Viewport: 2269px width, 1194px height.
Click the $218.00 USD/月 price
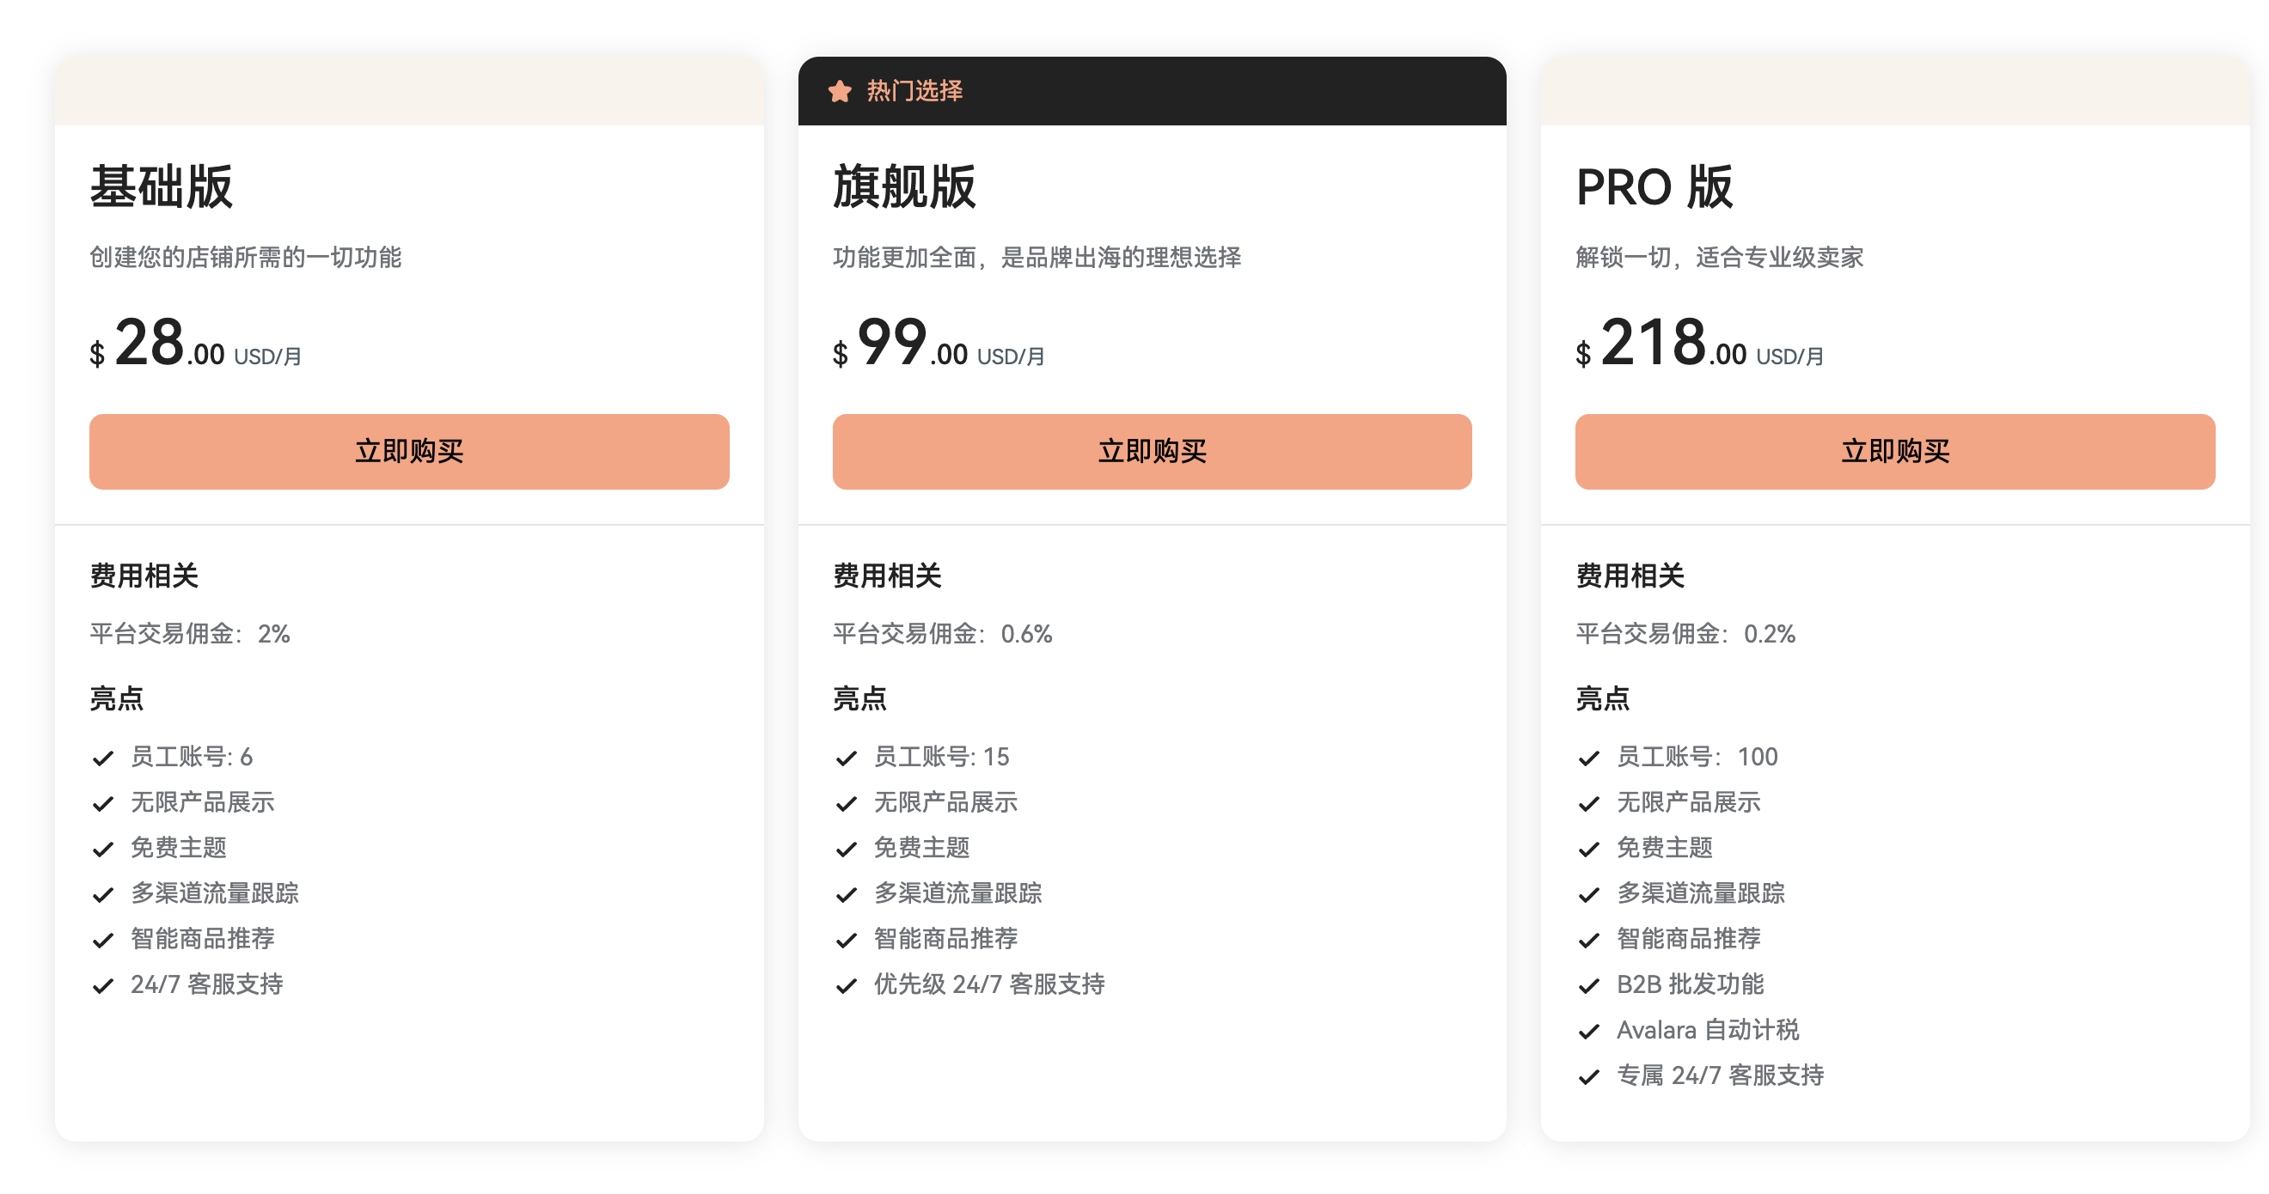(x=1698, y=344)
